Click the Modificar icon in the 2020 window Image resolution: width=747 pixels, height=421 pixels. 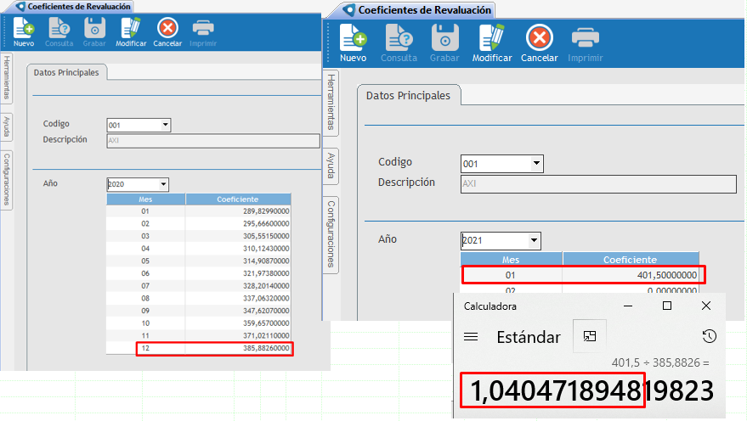coord(131,29)
